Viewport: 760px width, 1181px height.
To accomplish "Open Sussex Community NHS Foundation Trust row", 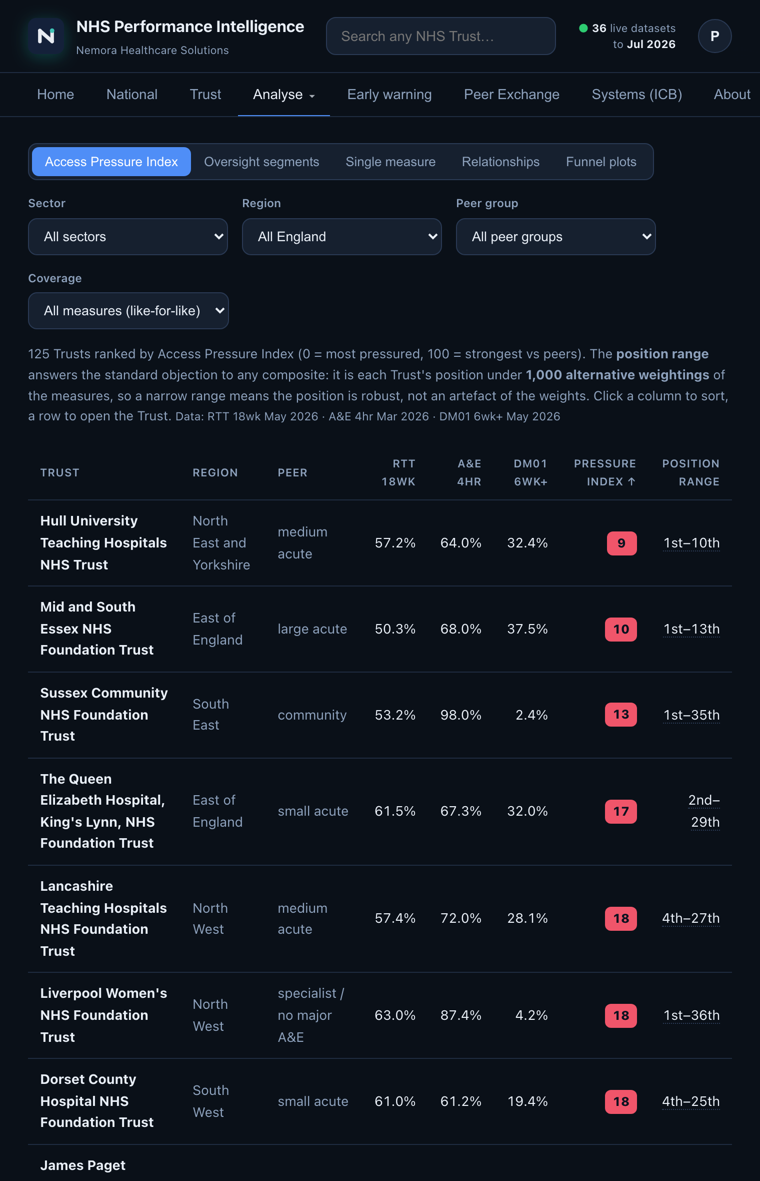I will 380,715.
